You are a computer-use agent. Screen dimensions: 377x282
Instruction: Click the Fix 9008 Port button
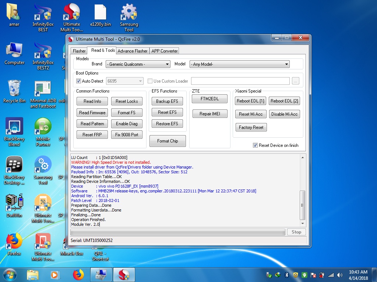(127, 134)
